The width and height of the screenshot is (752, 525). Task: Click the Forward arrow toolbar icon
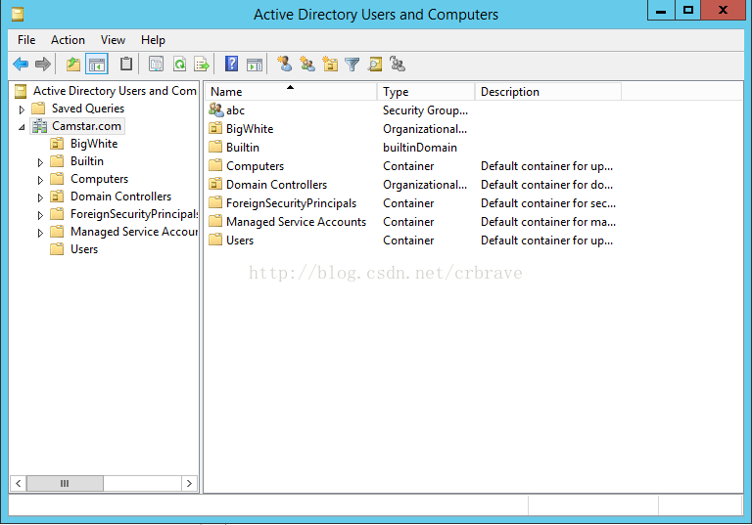pos(43,64)
